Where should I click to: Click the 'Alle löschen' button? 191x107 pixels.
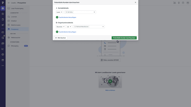(60, 38)
